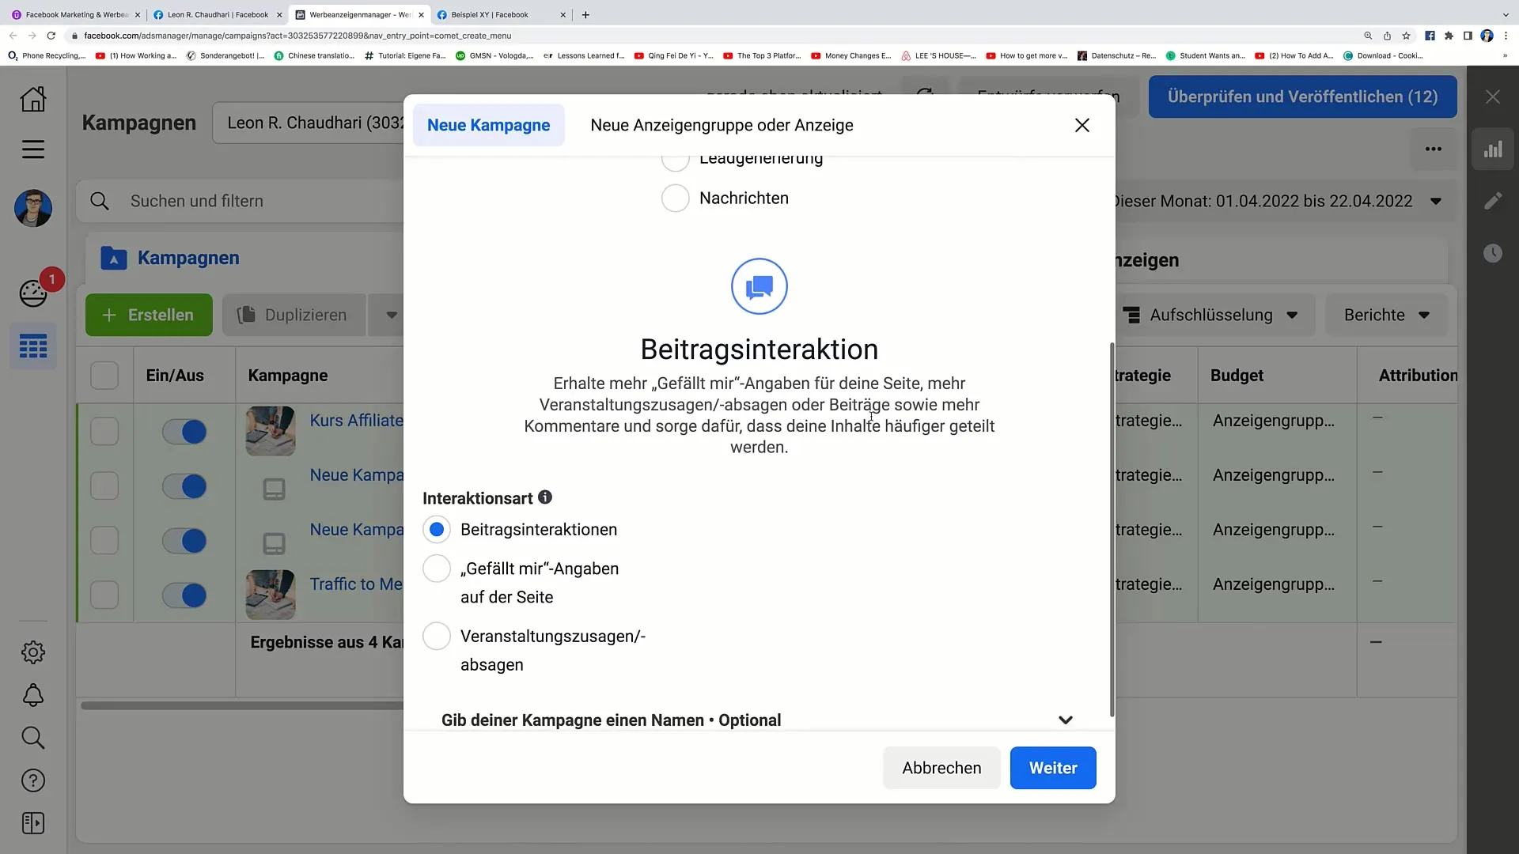Click the dialog vertical scrollbar

(x=1112, y=530)
